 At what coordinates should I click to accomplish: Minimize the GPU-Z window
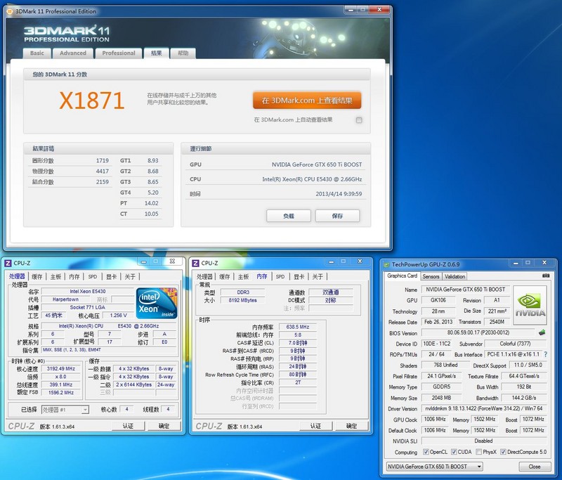516,263
